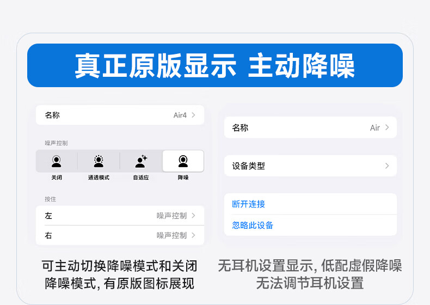The image size is (430, 305).
Task: Click the Air4 name value
Action: pyautogui.click(x=180, y=115)
